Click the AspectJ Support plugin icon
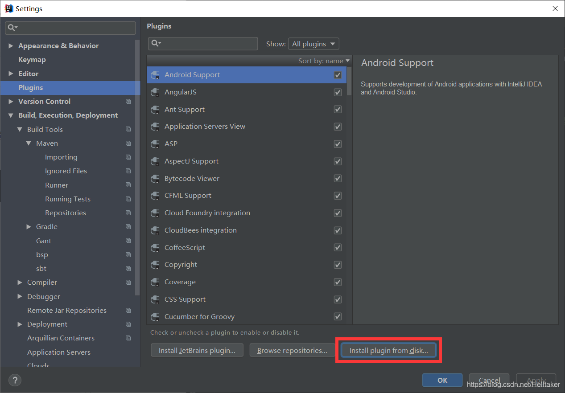The height and width of the screenshot is (393, 565). pyautogui.click(x=155, y=161)
